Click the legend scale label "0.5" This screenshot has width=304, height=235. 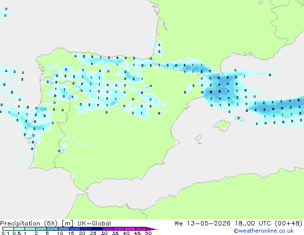pyautogui.click(x=17, y=233)
